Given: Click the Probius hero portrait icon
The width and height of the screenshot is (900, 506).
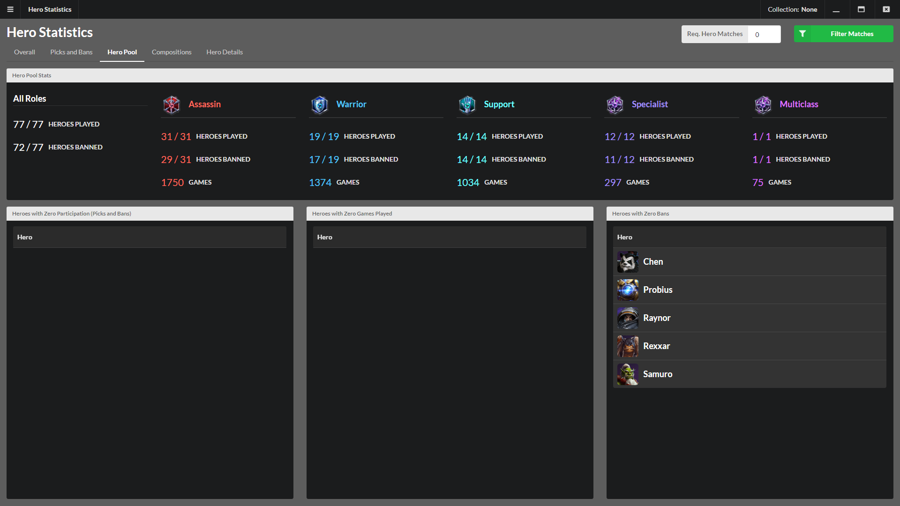Looking at the screenshot, I should click(627, 289).
